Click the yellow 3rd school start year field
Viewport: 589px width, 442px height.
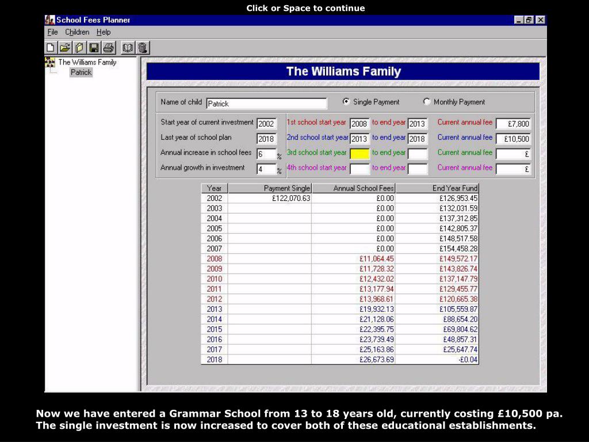click(359, 154)
